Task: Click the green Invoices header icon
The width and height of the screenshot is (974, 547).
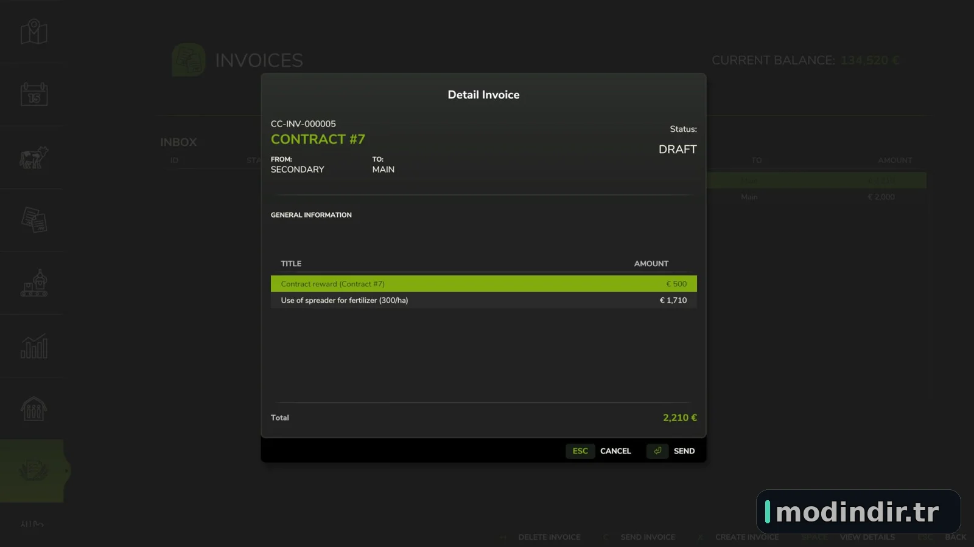Action: pos(189,60)
